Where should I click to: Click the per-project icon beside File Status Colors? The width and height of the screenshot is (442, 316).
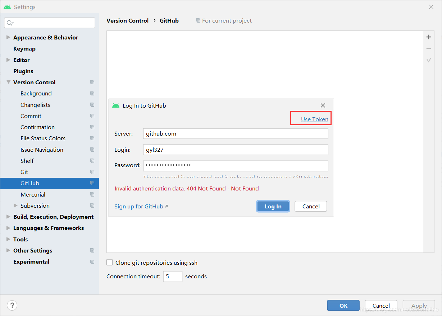[x=92, y=138]
